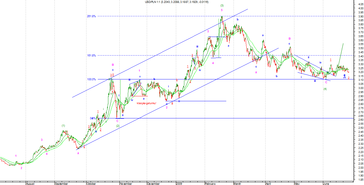
Task: Click the green (4) wave label
Action: [x=325, y=89]
